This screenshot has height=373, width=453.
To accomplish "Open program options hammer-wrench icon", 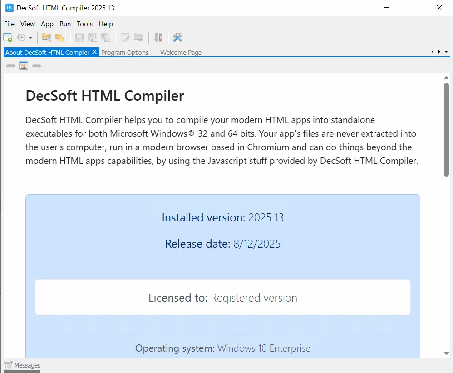I will coord(177,37).
